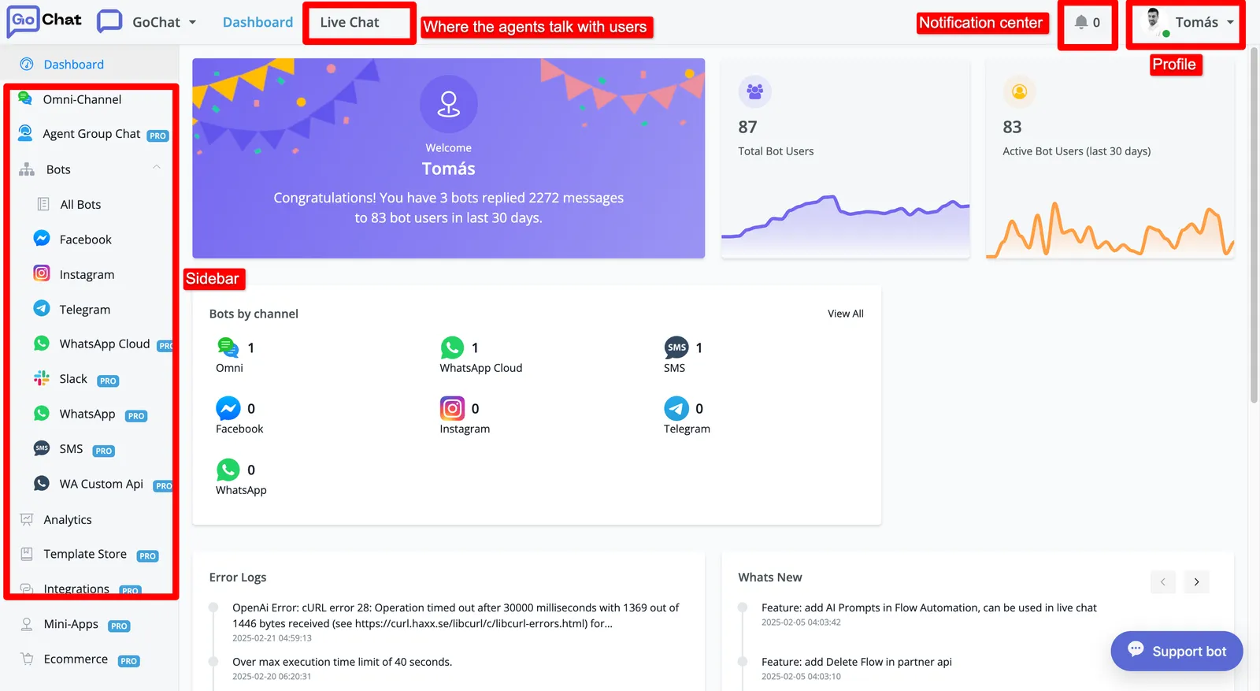Open WA Custom Api in the sidebar
Screen dimensions: 1260x691
(102, 485)
